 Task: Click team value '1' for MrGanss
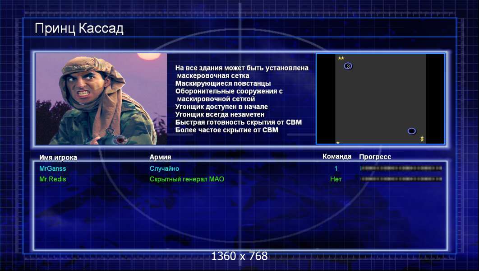coord(336,168)
